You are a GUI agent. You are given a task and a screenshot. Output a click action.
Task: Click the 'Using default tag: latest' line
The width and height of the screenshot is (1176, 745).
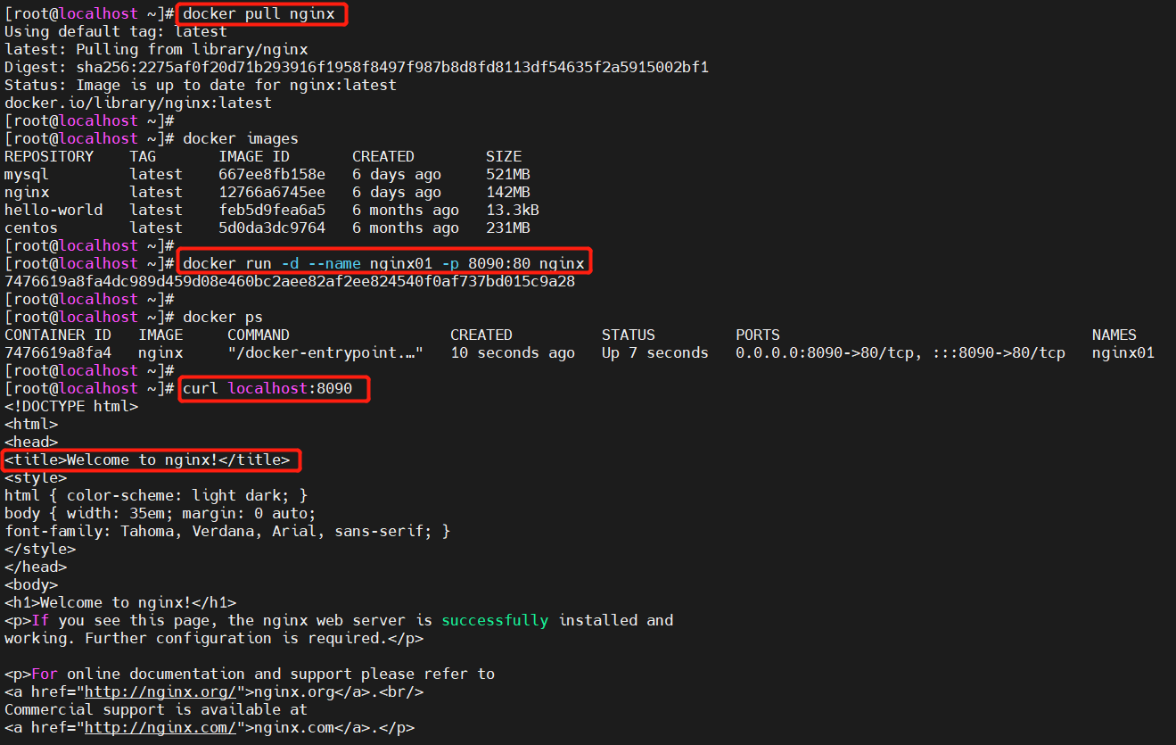click(116, 31)
